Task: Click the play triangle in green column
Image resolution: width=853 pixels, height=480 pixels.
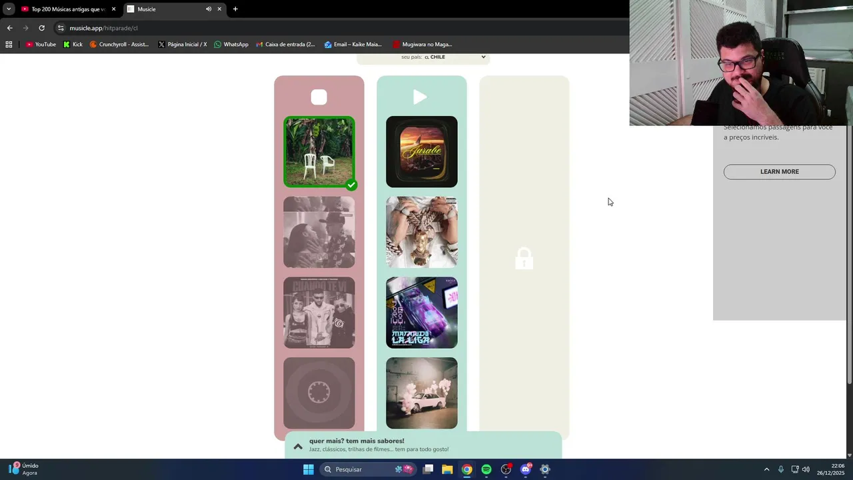Action: point(420,97)
